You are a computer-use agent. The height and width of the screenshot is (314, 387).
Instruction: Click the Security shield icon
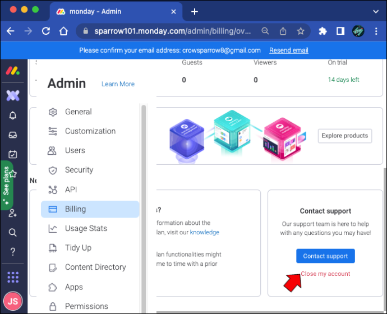click(53, 170)
